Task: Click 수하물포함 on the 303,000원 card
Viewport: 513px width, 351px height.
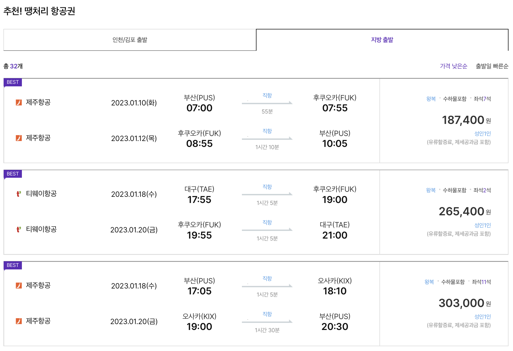Action: [x=453, y=282]
